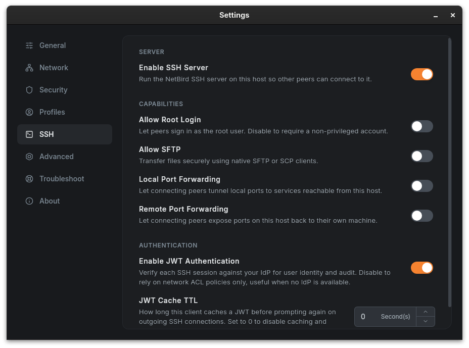Screen dimensions: 469x348
Task: Turn off Enable JWT Authentication
Action: [x=421, y=268]
